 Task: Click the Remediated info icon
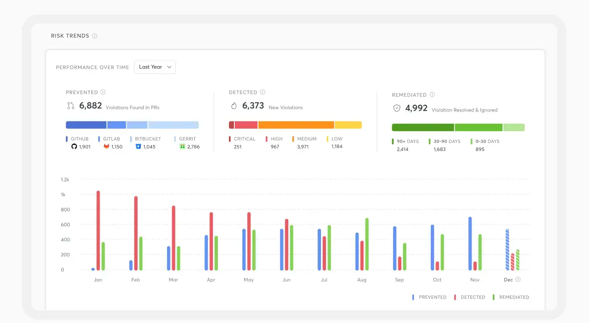[x=432, y=95]
